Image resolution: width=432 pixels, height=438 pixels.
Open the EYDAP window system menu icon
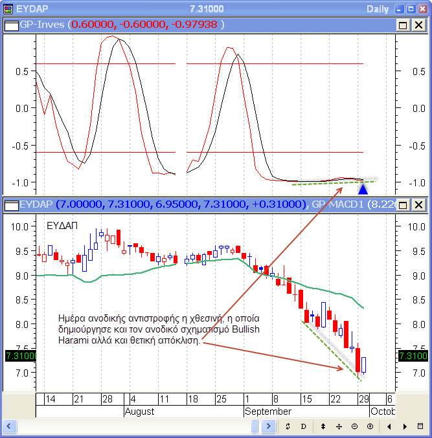coord(9,9)
